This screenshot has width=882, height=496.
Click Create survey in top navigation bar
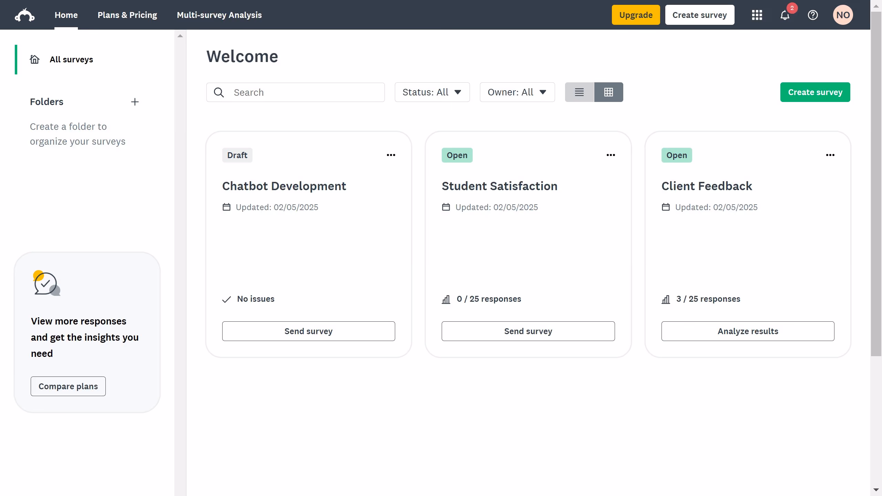click(x=699, y=15)
